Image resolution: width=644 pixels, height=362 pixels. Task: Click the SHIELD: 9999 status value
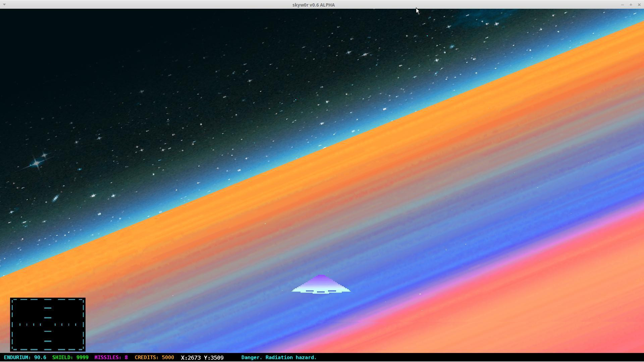70,357
